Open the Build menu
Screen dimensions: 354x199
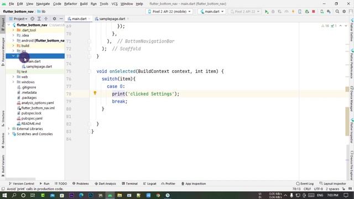tap(84, 4)
